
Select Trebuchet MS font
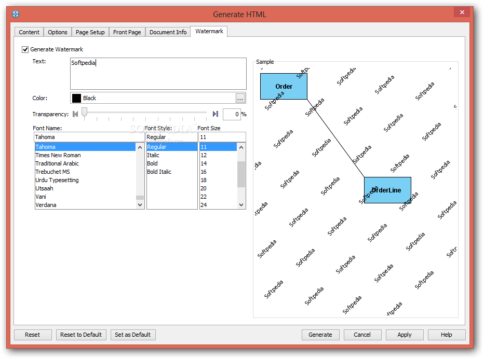coord(85,172)
